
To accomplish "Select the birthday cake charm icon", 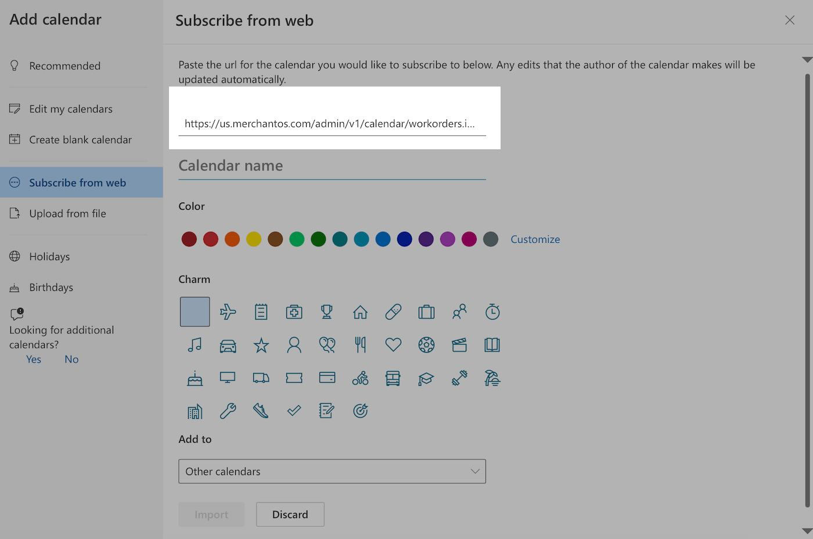I will pyautogui.click(x=195, y=378).
